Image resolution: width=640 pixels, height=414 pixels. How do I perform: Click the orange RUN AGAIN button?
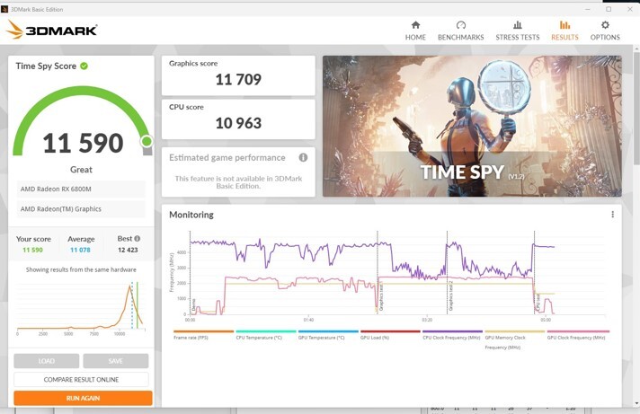coord(83,398)
